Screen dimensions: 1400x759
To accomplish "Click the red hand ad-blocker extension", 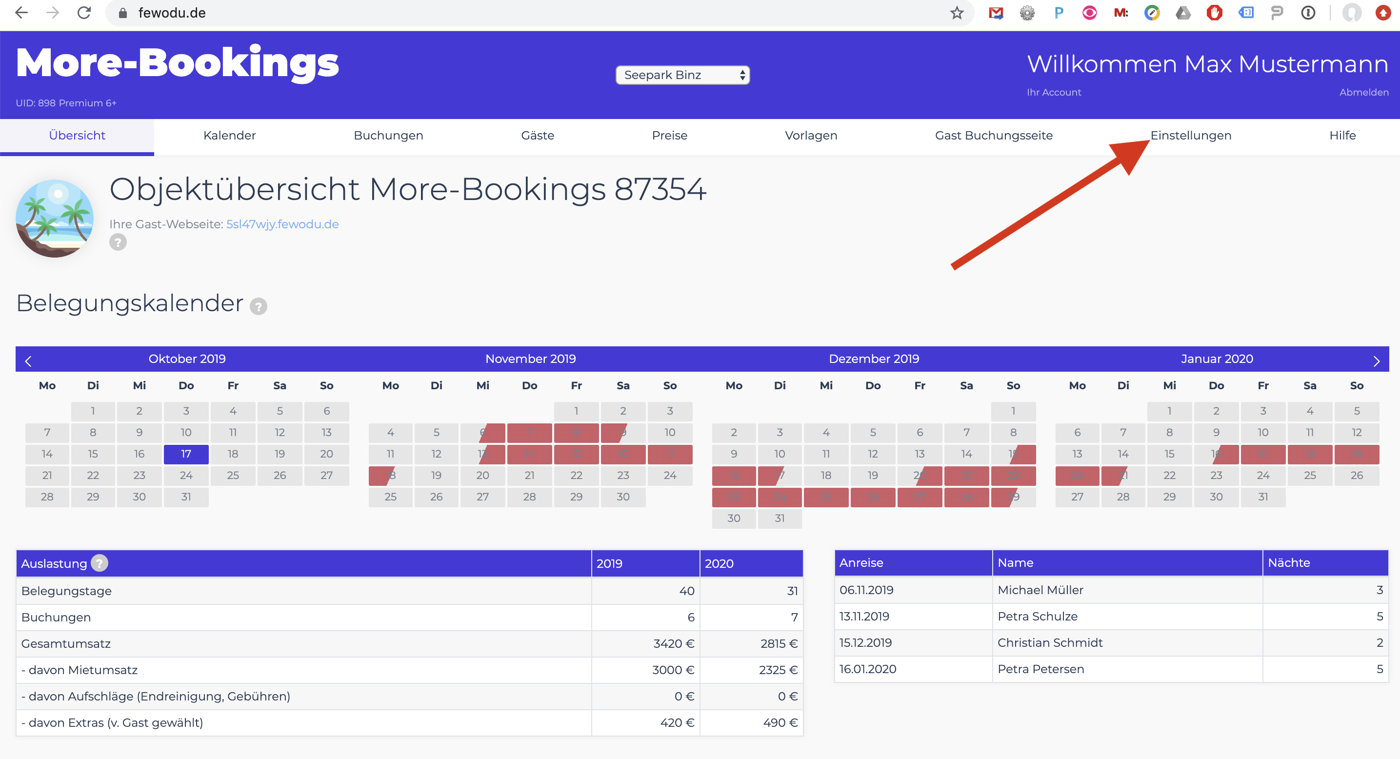I will pyautogui.click(x=1214, y=13).
